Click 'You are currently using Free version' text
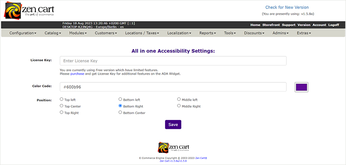The image size is (346, 165). coord(109,70)
